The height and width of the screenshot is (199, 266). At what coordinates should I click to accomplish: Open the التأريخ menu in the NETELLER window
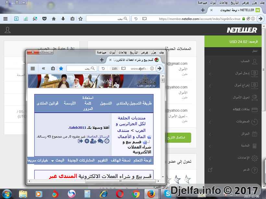point(235,3)
